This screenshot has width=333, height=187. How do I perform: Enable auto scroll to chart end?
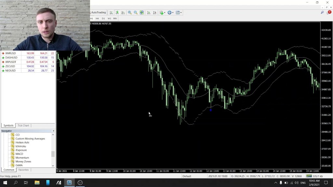point(149,12)
